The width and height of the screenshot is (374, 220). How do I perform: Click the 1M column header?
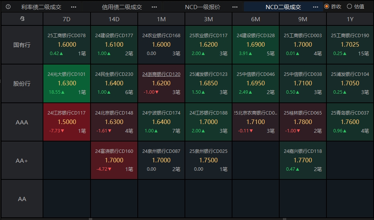pyautogui.click(x=161, y=19)
